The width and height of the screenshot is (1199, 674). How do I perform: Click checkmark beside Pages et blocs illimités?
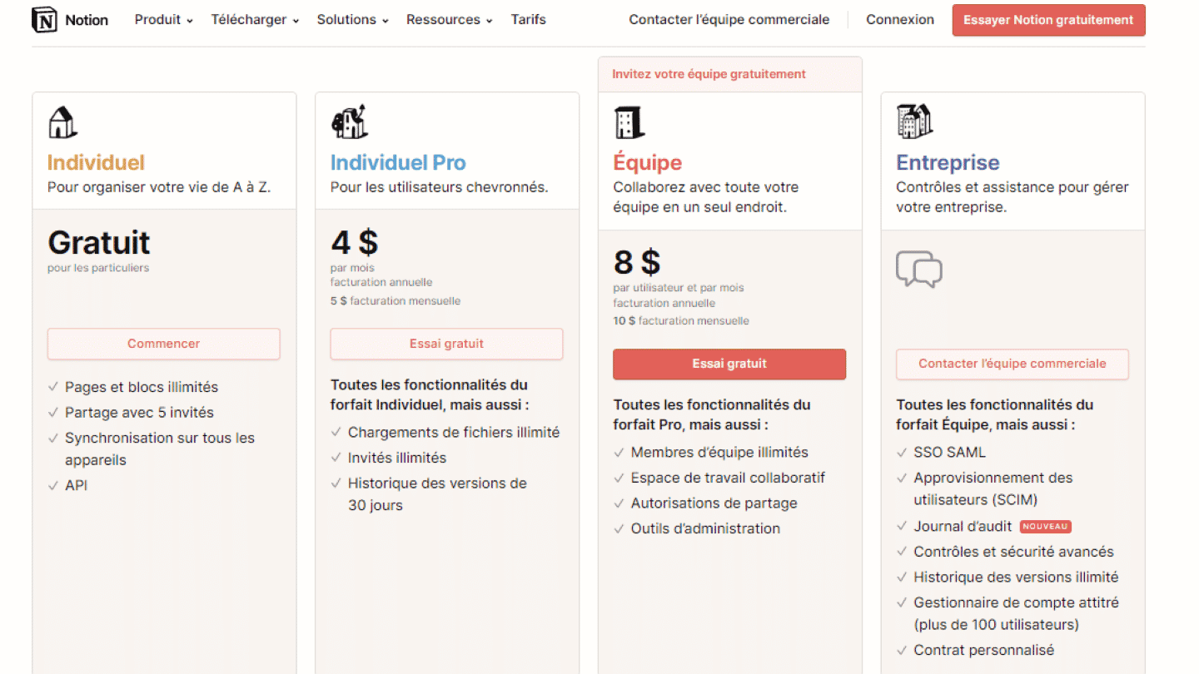(x=53, y=387)
